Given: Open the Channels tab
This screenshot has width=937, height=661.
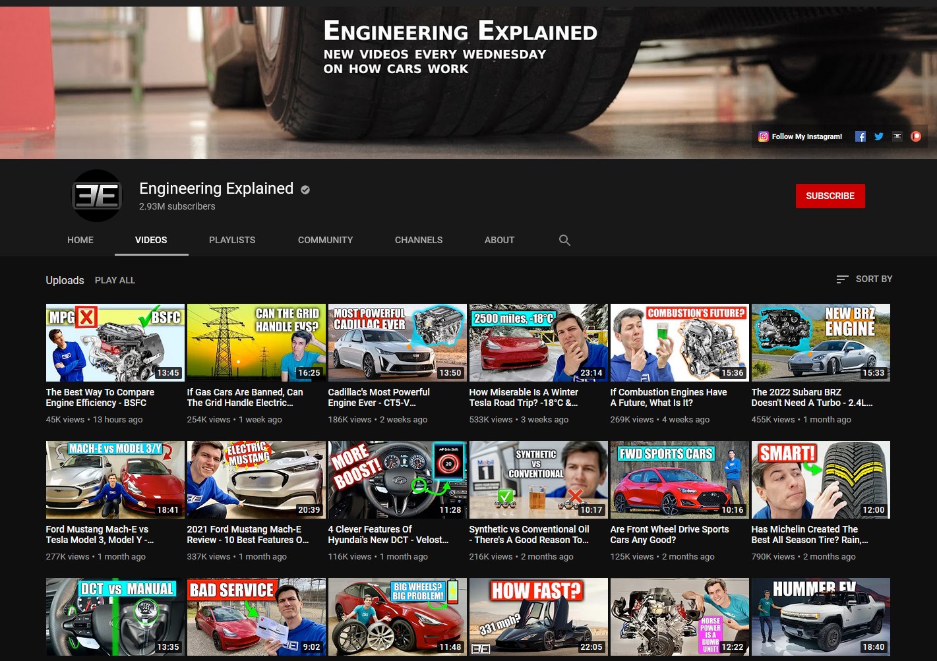Looking at the screenshot, I should pyautogui.click(x=419, y=240).
